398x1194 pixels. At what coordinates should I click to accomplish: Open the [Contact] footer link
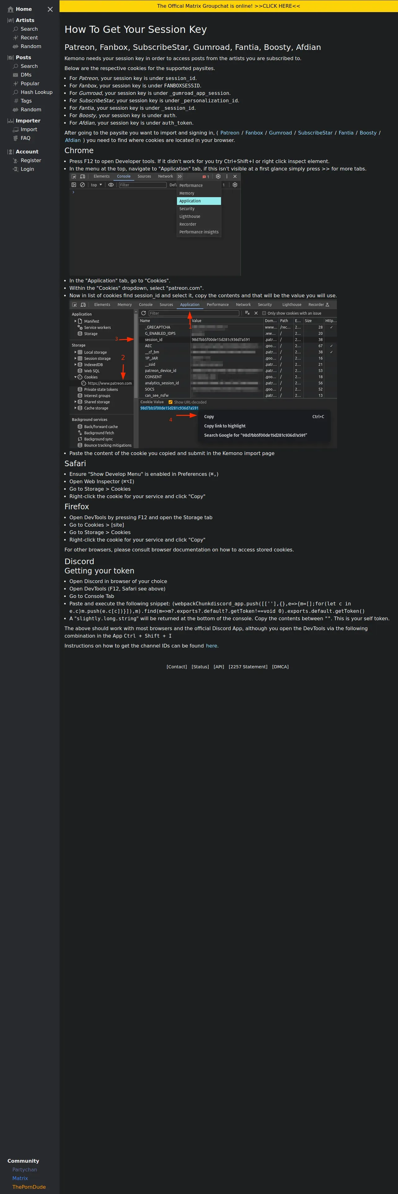point(177,666)
